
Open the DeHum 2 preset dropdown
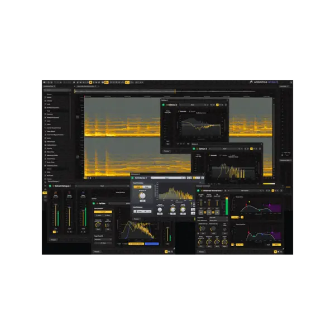(225, 149)
